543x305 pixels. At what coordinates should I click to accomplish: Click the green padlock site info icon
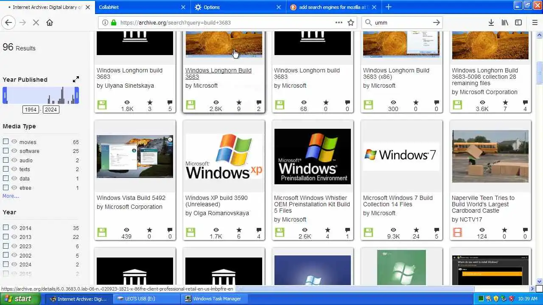(114, 22)
